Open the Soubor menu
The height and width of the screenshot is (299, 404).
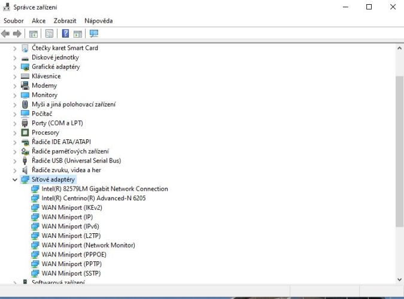14,21
